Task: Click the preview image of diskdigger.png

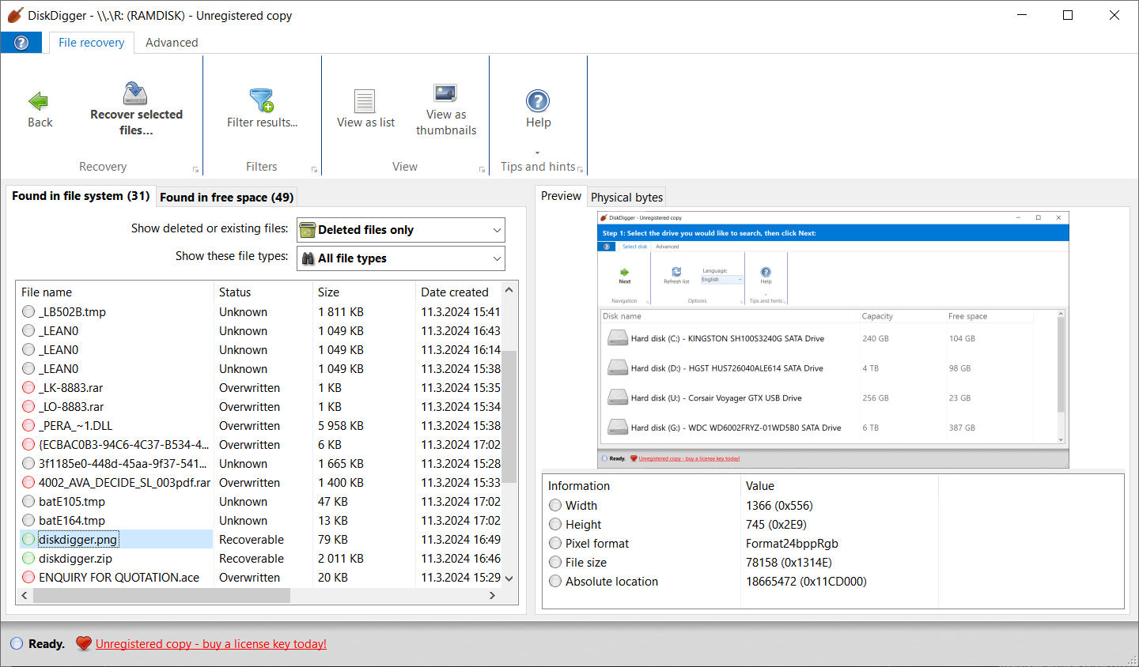Action: click(833, 340)
